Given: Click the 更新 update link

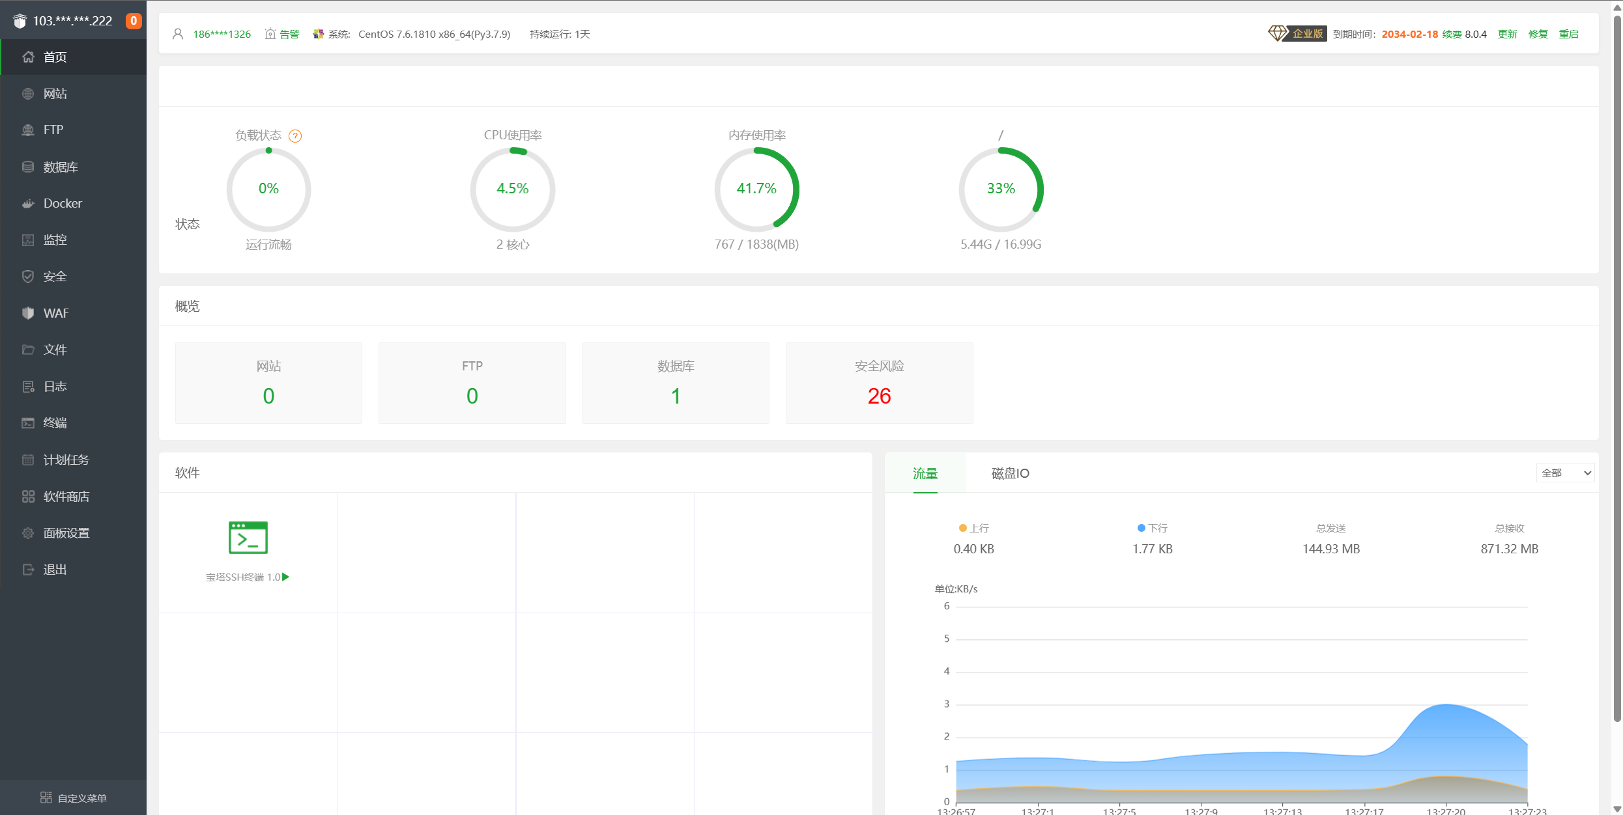Looking at the screenshot, I should click(1508, 34).
